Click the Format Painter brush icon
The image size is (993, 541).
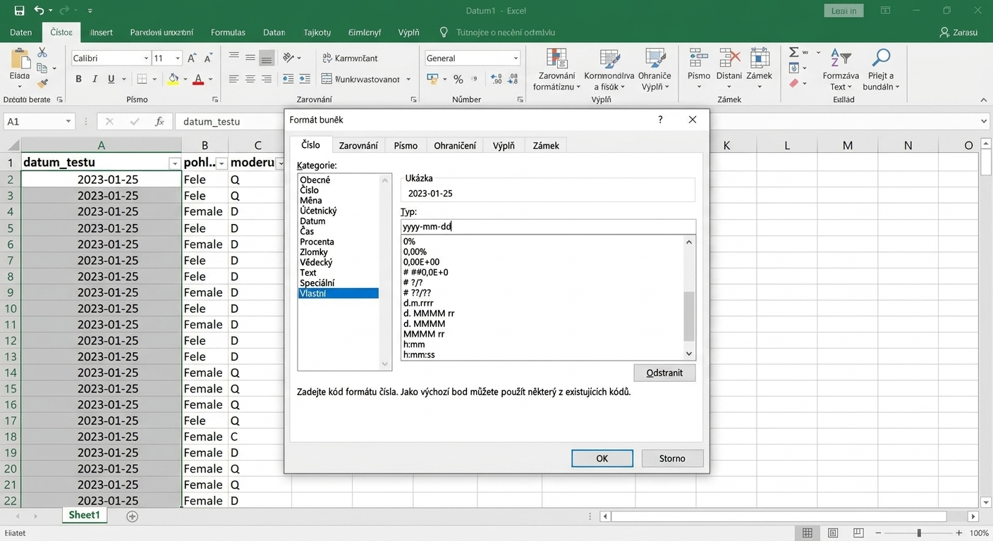pos(42,83)
